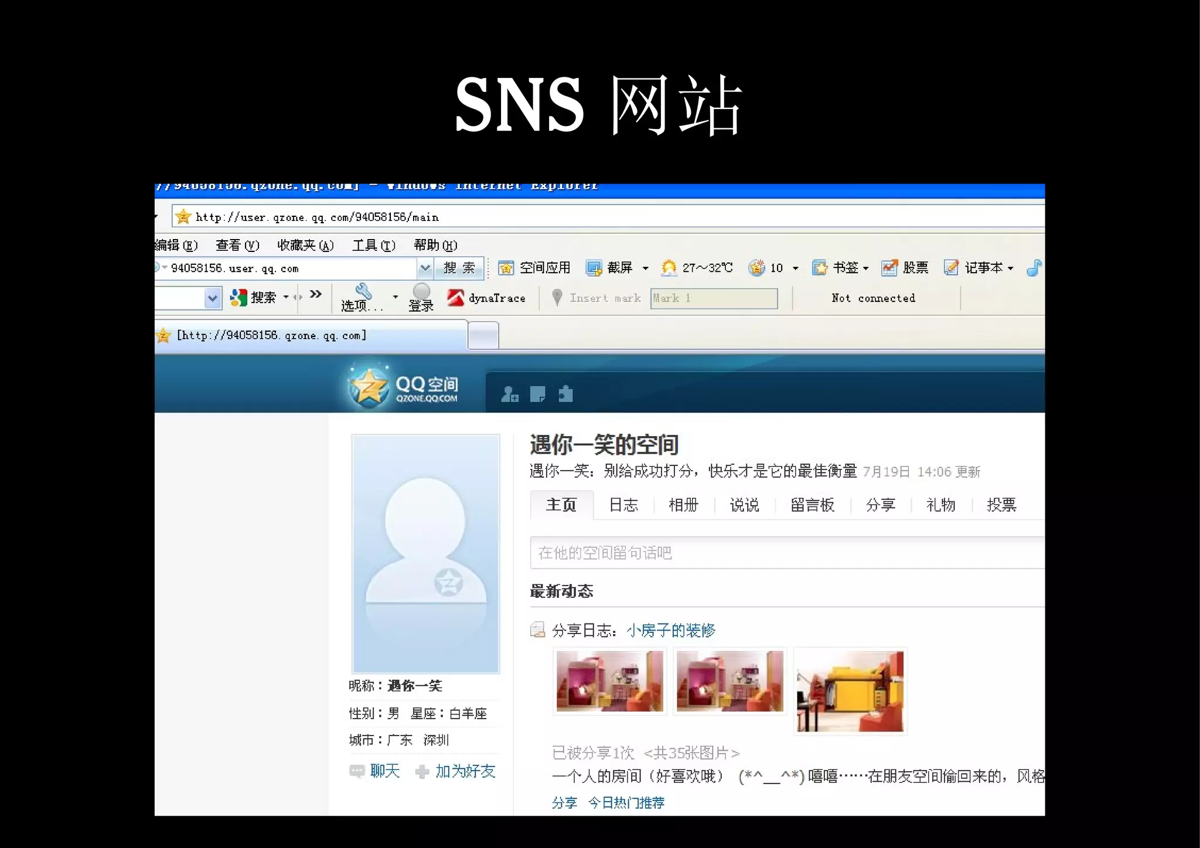Open the 工具(T) menu
The image size is (1200, 848).
tap(374, 245)
